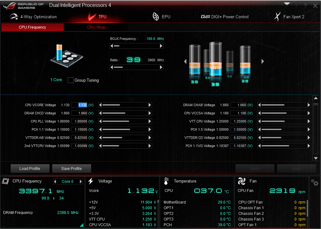Click the CPU VCORE Voltage input field

point(79,105)
